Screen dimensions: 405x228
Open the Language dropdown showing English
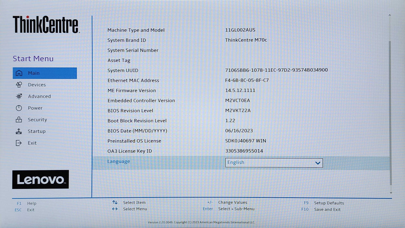[274, 163]
